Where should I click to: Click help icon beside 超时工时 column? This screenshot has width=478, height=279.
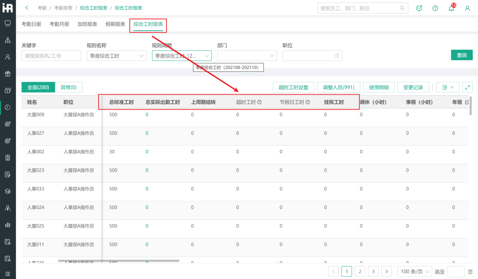pos(259,102)
